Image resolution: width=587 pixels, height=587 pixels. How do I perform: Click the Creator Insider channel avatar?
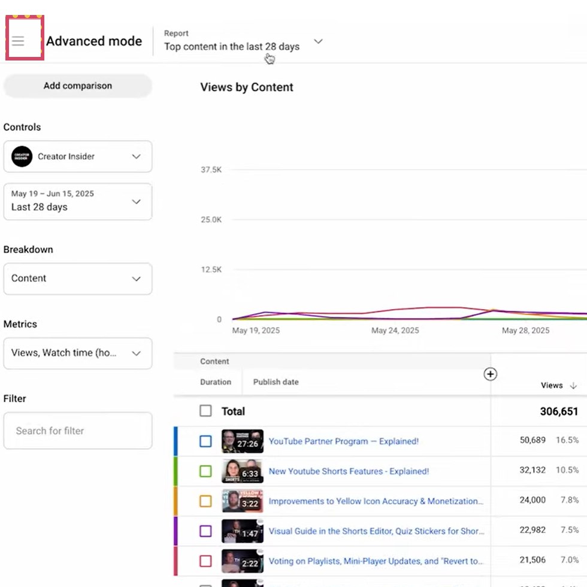tap(22, 156)
